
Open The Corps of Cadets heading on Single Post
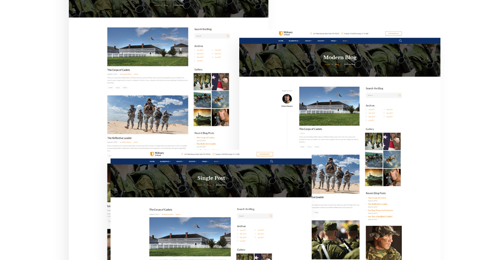[x=161, y=210]
